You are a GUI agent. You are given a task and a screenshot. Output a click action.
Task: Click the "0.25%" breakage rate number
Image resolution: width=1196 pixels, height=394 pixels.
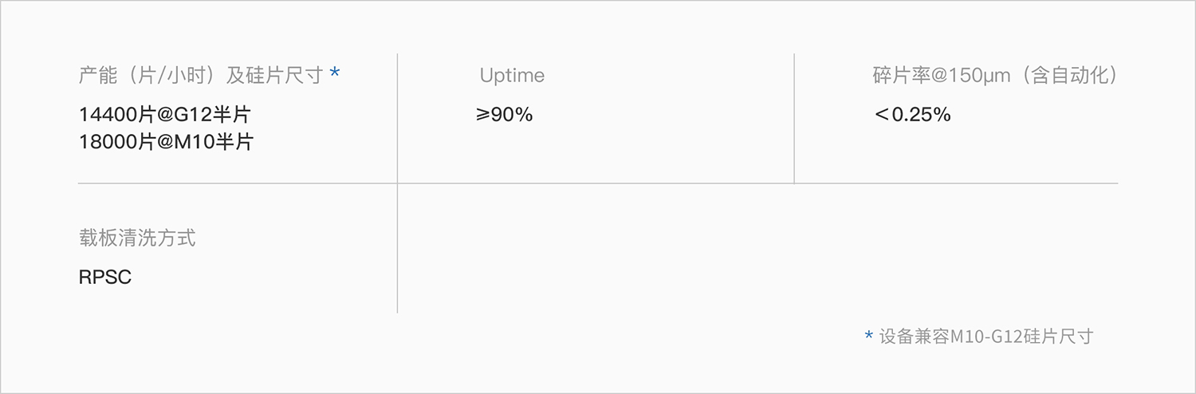921,115
